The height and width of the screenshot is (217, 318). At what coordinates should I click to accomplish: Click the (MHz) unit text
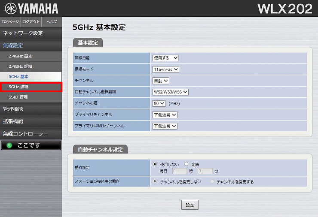coord(174,104)
